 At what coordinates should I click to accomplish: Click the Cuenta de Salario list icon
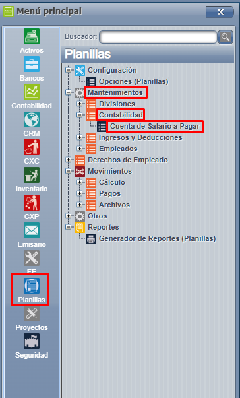tap(102, 127)
